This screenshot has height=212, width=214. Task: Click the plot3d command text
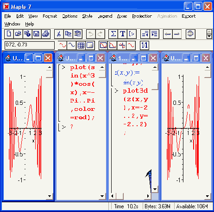[x=135, y=111]
